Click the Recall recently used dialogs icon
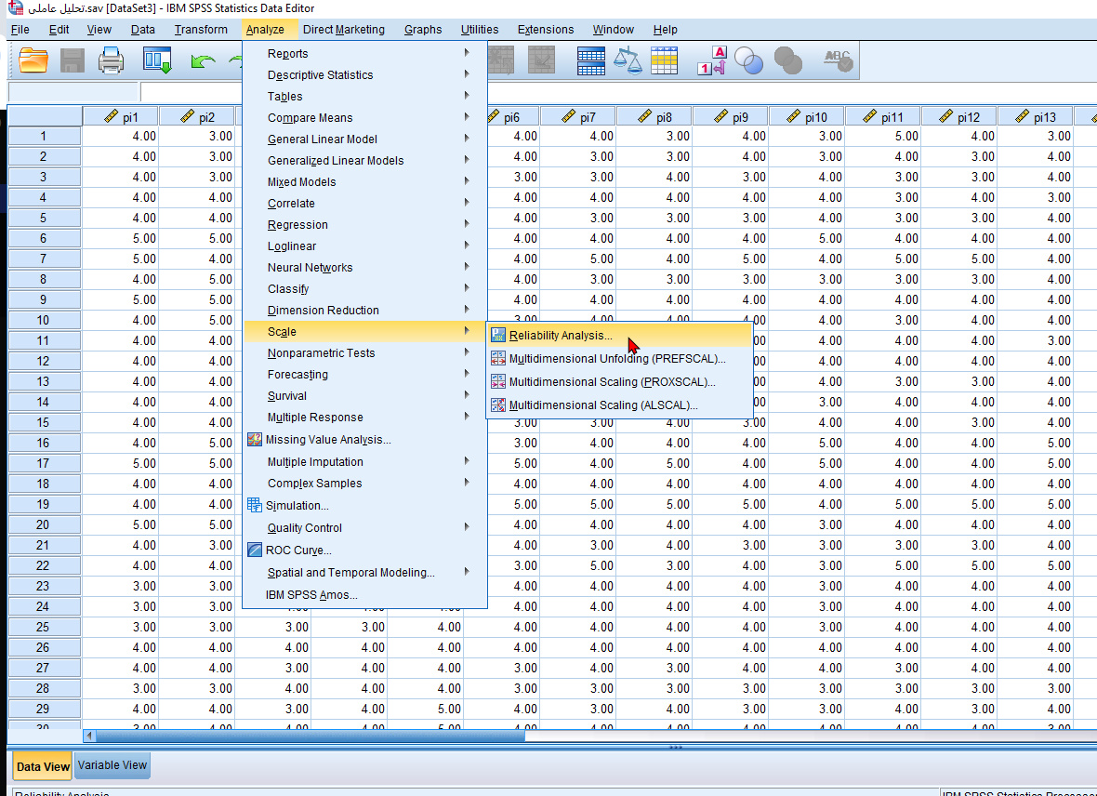1097x796 pixels. click(157, 61)
